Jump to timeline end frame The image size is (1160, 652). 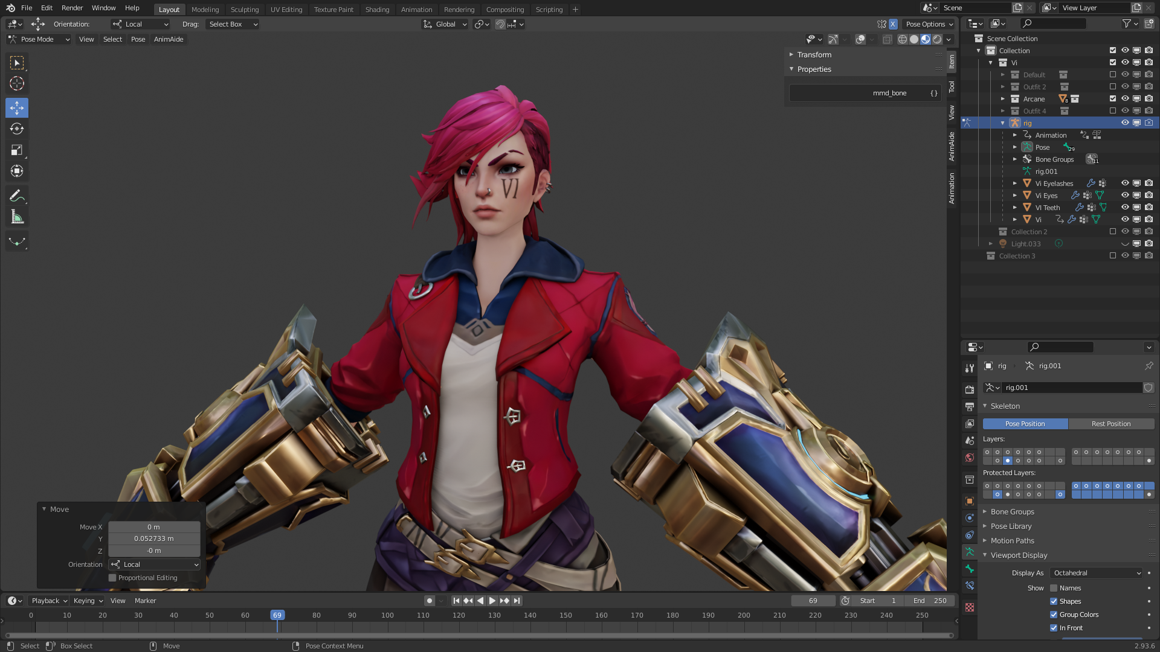click(517, 601)
